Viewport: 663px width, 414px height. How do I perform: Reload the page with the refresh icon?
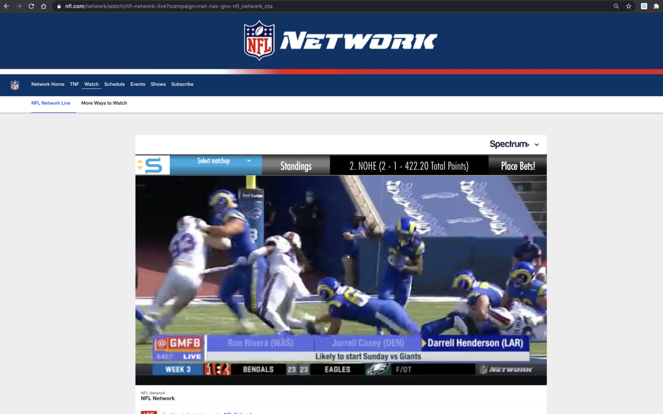click(32, 6)
